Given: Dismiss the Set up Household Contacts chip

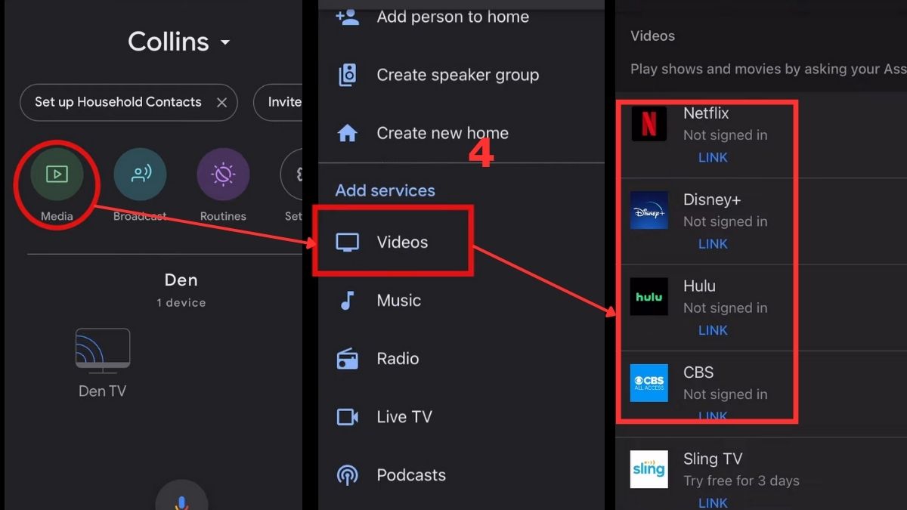Looking at the screenshot, I should pyautogui.click(x=221, y=103).
